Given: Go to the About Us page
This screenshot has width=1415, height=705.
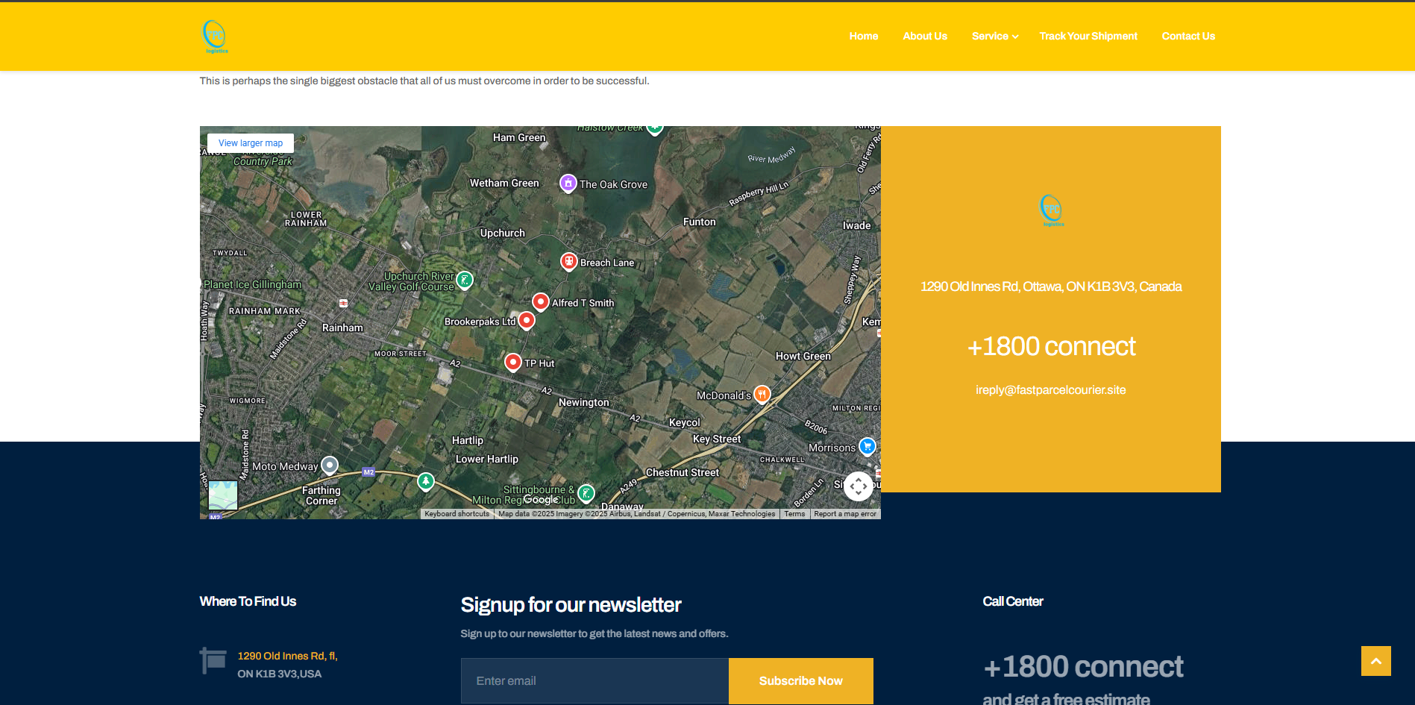Looking at the screenshot, I should (924, 36).
